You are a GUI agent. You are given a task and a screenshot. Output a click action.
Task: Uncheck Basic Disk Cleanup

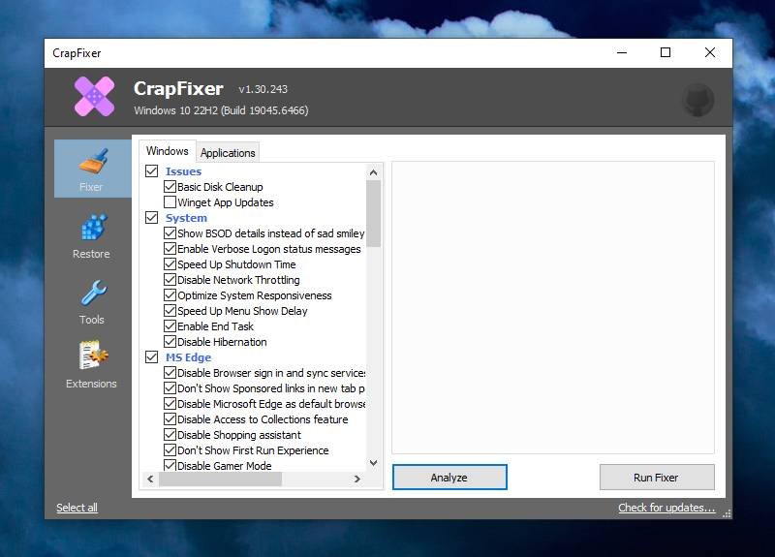tap(170, 186)
